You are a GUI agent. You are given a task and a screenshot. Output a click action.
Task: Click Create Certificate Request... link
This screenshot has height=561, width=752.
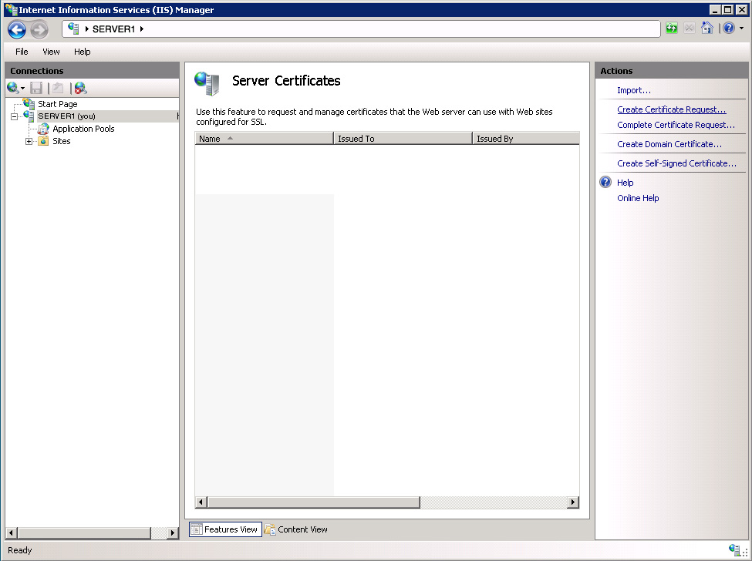click(x=672, y=109)
